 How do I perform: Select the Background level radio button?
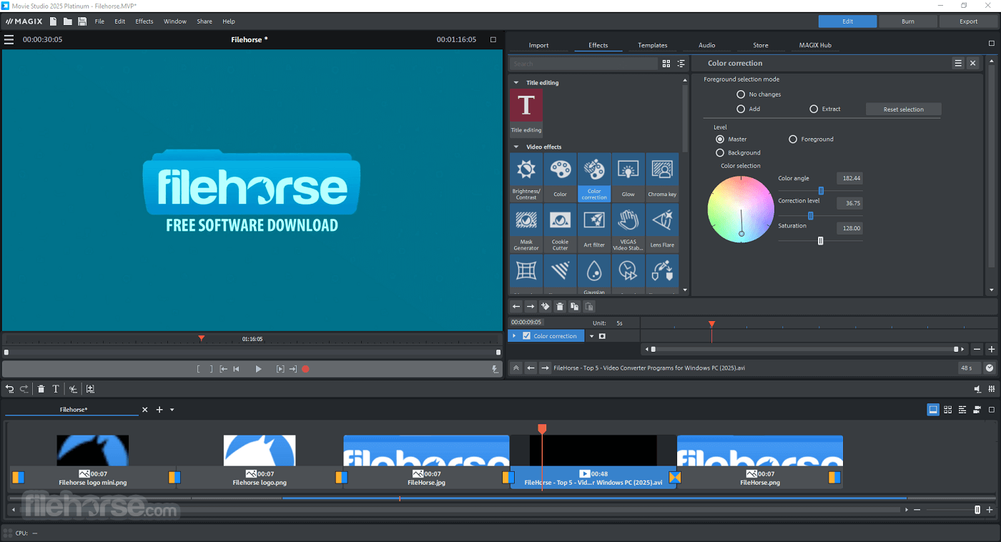pos(720,152)
